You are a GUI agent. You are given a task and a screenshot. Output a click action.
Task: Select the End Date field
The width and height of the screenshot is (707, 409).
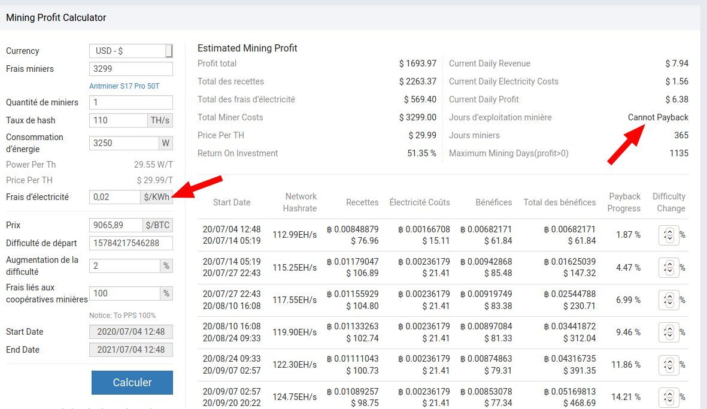coord(131,350)
